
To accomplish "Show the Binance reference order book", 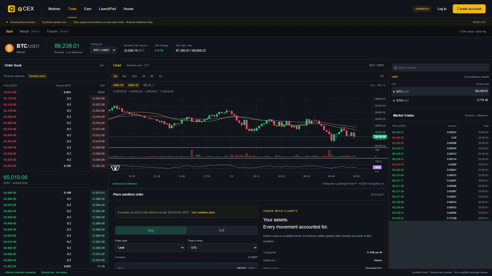I will pos(14,76).
